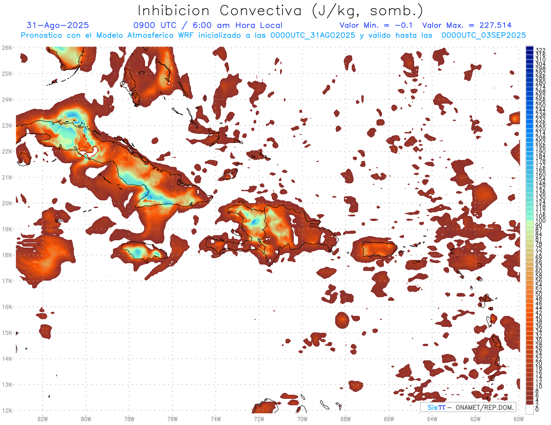551x425 pixels.
Task: Click the WRF model forecast description line
Action: click(273, 35)
